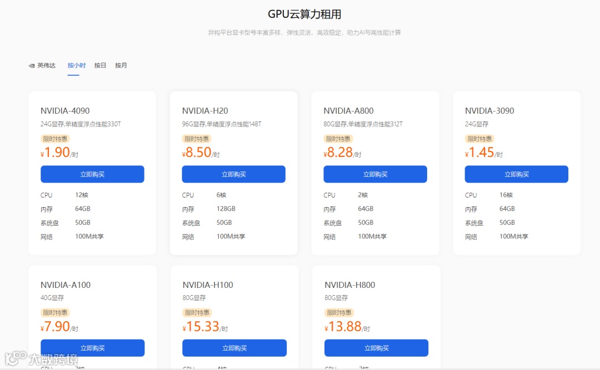
Task: Click the ¥8.50 hourly price
Action: tap(201, 153)
